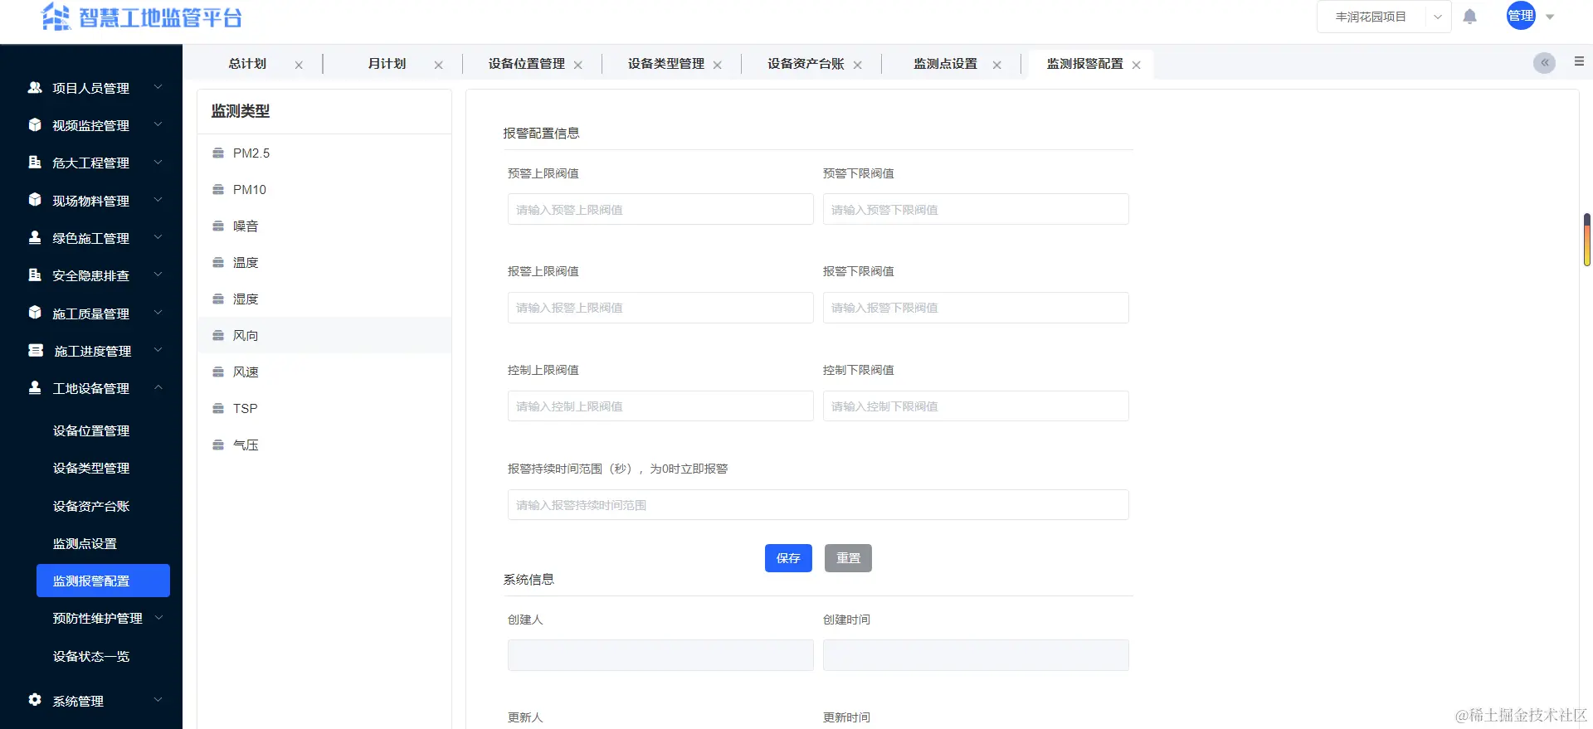Viewport: 1593px width, 729px height.
Task: Select 风速 monitoring type
Action: (324, 372)
